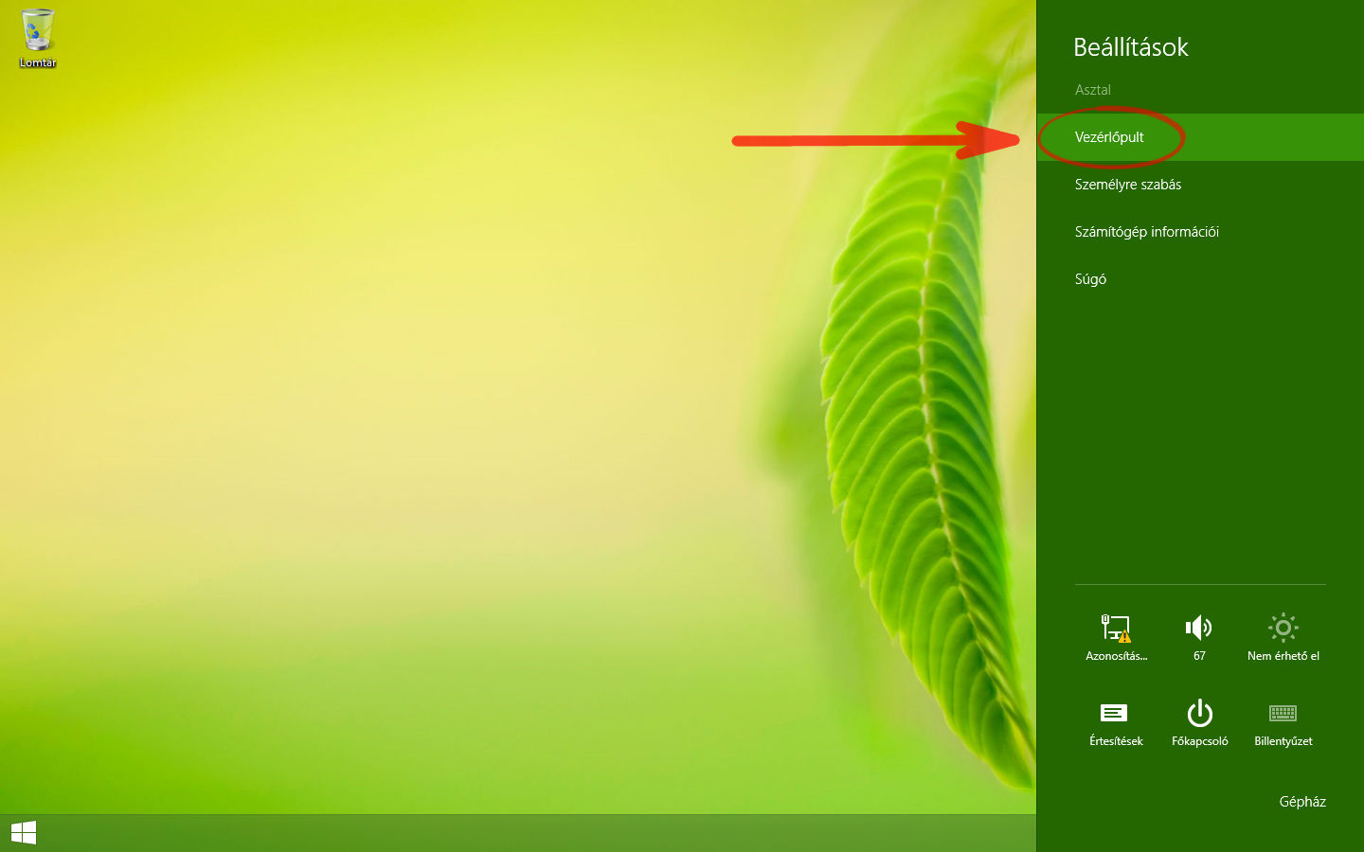Shut down via the Főkapcsoló icon
Screen dimensions: 1364x852
click(1198, 716)
